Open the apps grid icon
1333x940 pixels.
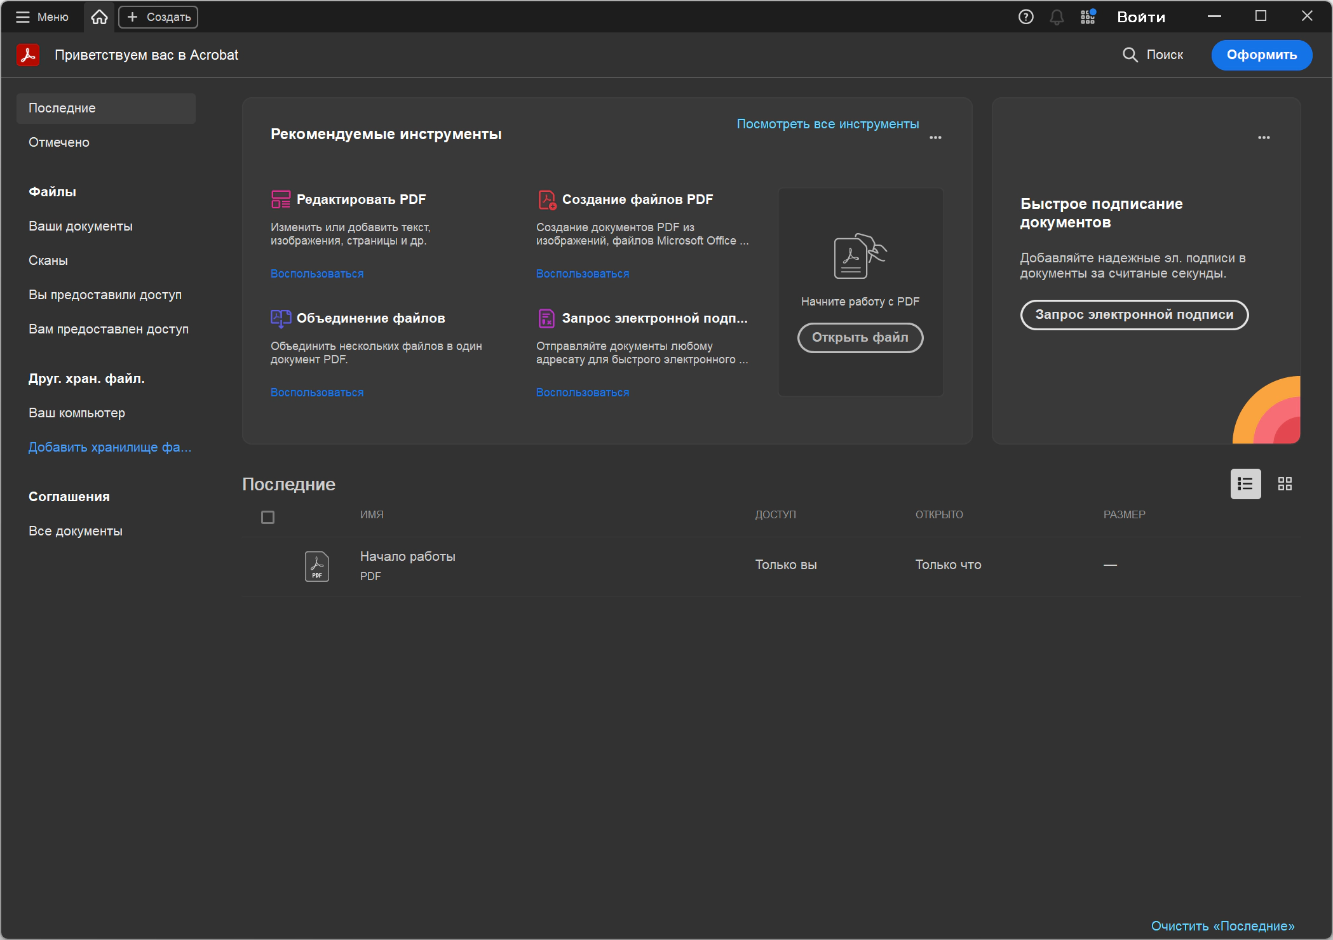[x=1088, y=17]
